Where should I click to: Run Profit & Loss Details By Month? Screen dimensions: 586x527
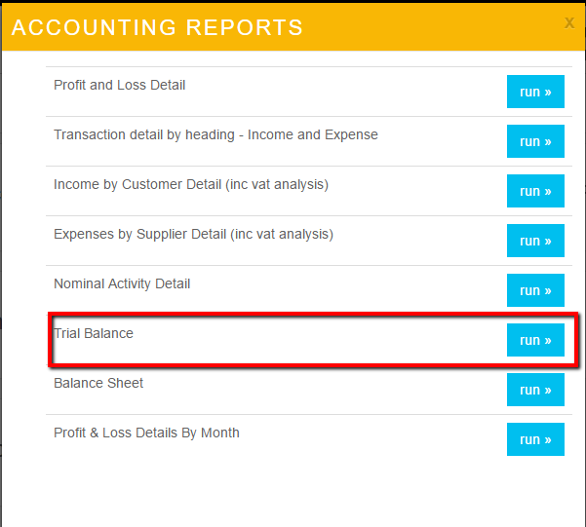pyautogui.click(x=535, y=439)
